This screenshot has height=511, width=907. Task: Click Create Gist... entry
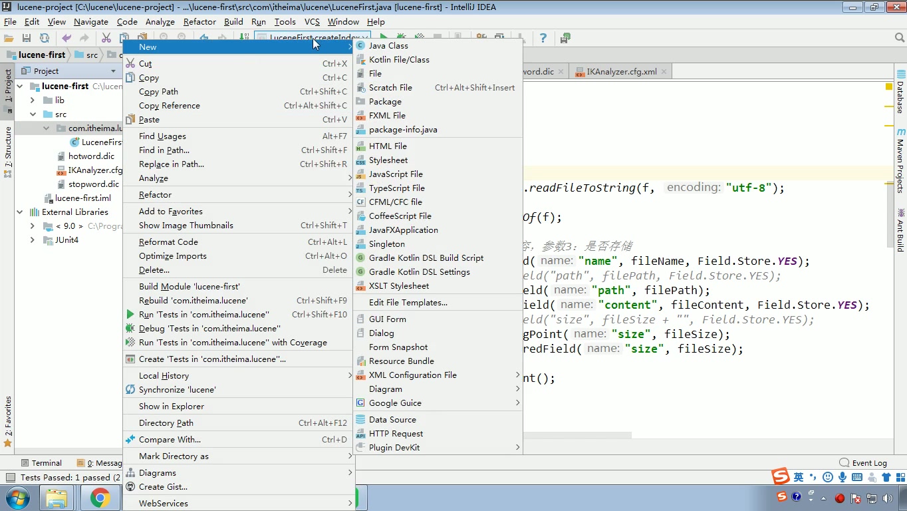click(239, 487)
